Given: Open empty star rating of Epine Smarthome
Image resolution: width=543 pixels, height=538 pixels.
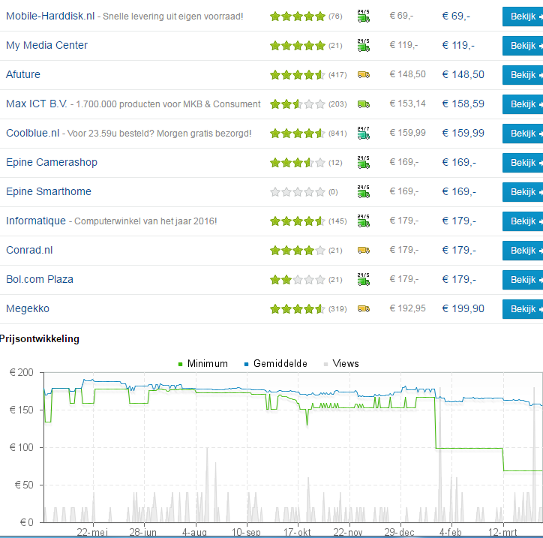Looking at the screenshot, I should point(298,192).
